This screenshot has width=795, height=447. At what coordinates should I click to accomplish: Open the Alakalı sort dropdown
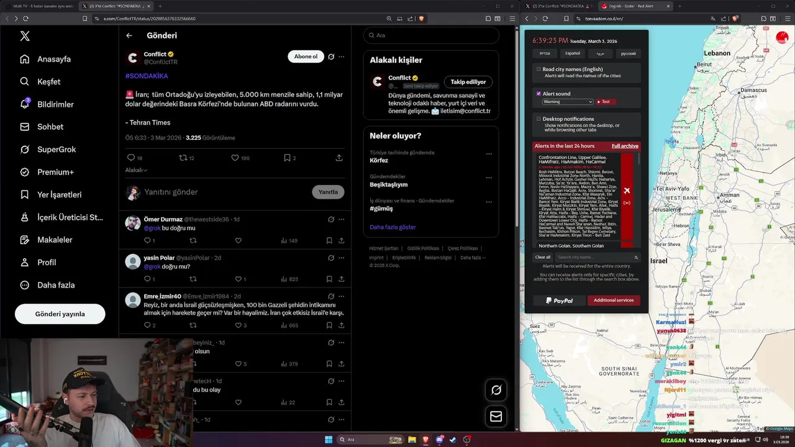(136, 170)
